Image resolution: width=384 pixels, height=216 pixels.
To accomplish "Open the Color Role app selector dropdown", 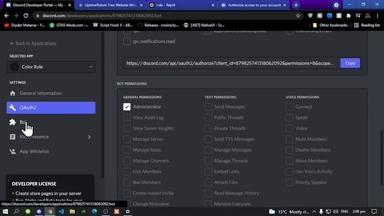I will coord(51,67).
